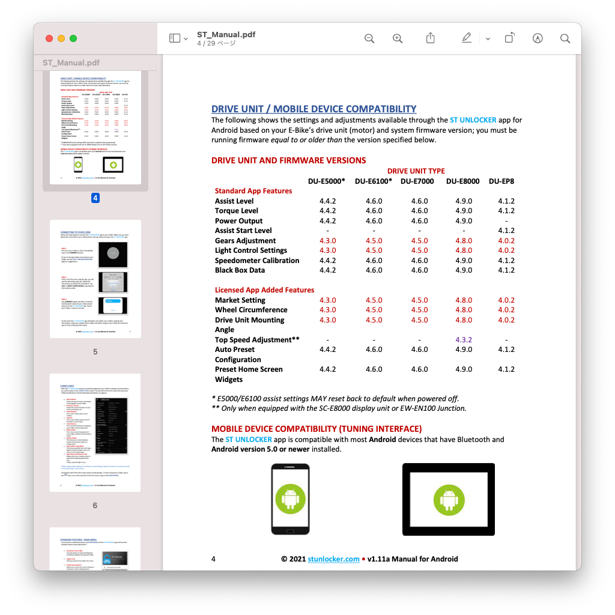
Task: Click the ST_Manual.pdf sidebar header
Action: click(x=71, y=63)
